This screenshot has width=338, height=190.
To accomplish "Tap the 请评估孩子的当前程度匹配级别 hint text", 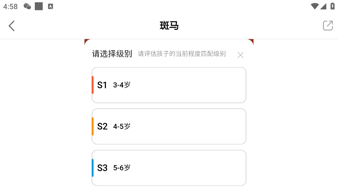I will point(182,54).
